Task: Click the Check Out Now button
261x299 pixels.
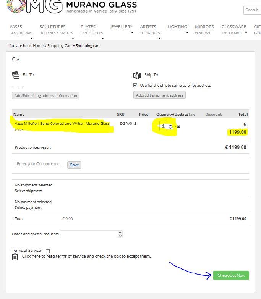Action: click(231, 275)
